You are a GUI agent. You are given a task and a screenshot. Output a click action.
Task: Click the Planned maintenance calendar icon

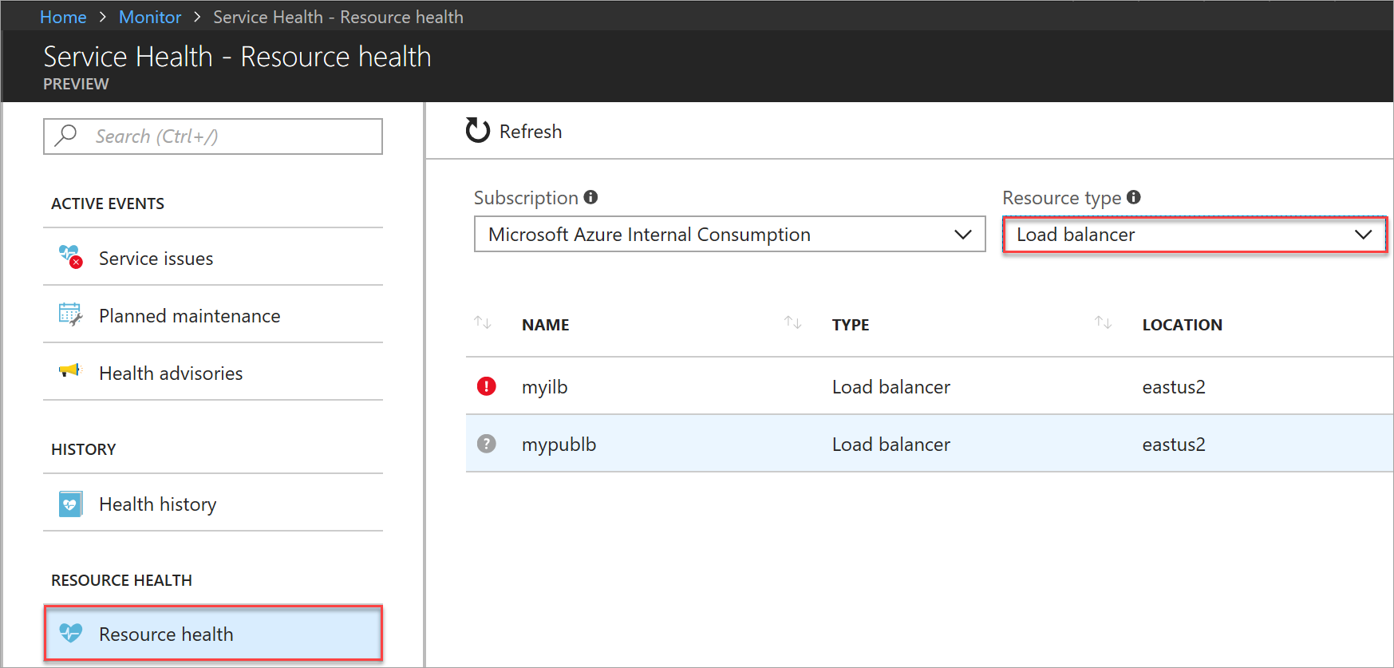tap(70, 314)
